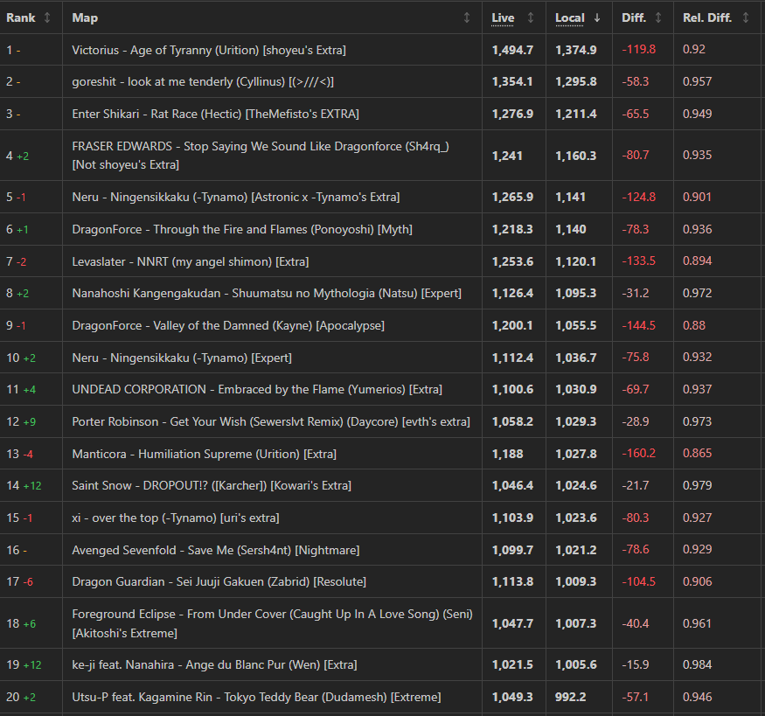The width and height of the screenshot is (765, 716).
Task: Select UNDEAD CORPORATION - Embraced by the Flame
Action: tap(257, 389)
